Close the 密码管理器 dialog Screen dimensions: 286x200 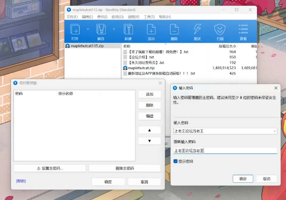[160, 83]
